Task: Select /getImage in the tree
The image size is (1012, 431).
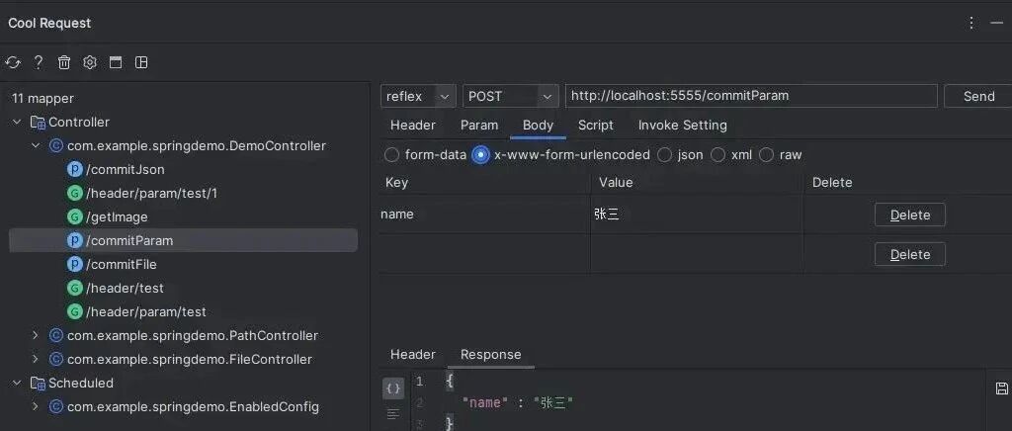Action: pyautogui.click(x=117, y=216)
